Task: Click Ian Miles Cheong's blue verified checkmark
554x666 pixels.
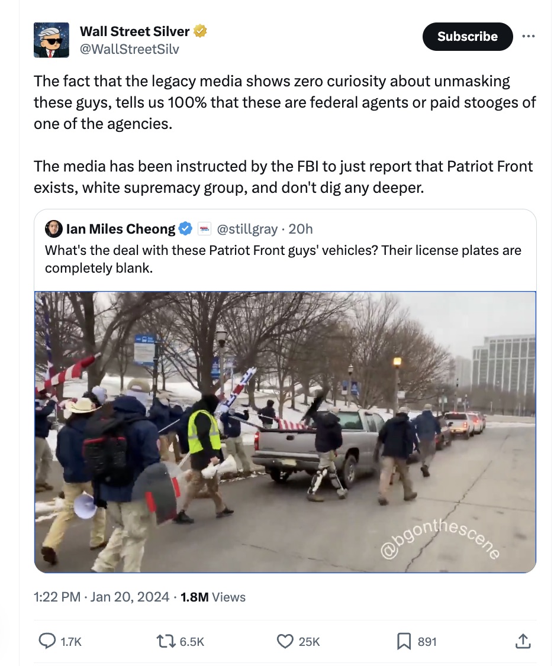Action: pos(185,228)
